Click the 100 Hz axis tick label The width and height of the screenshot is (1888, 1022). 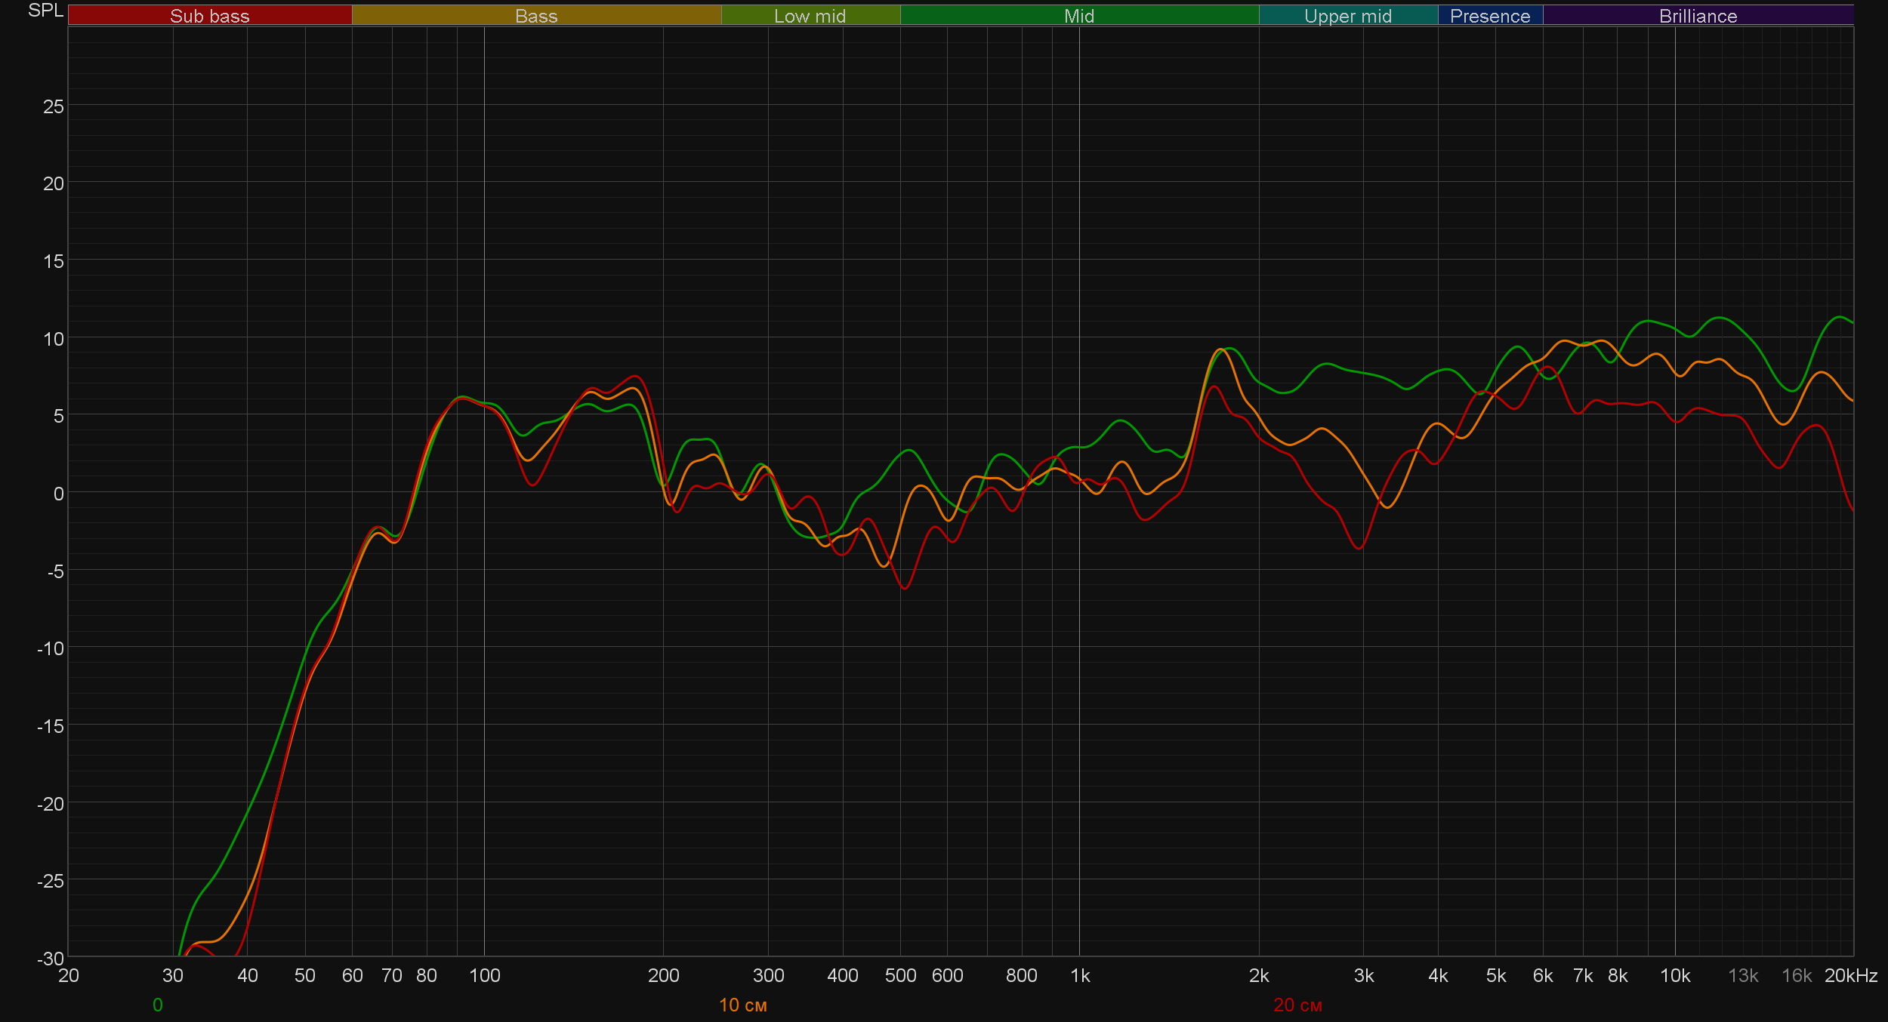484,976
